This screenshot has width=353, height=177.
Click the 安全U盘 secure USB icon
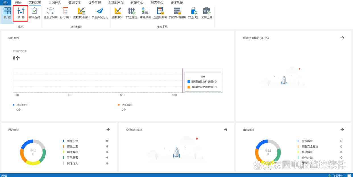point(193,13)
